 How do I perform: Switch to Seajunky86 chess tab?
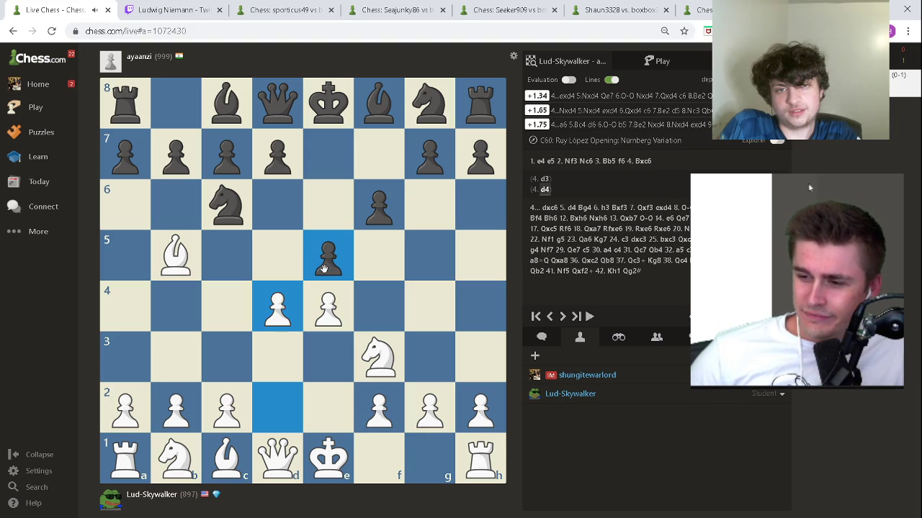(398, 10)
